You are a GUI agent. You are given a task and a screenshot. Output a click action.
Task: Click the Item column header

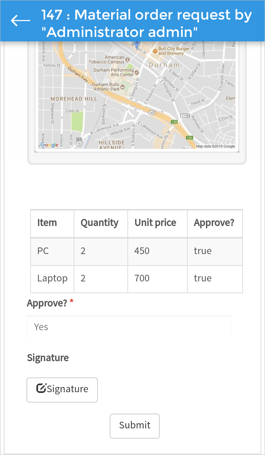click(47, 223)
